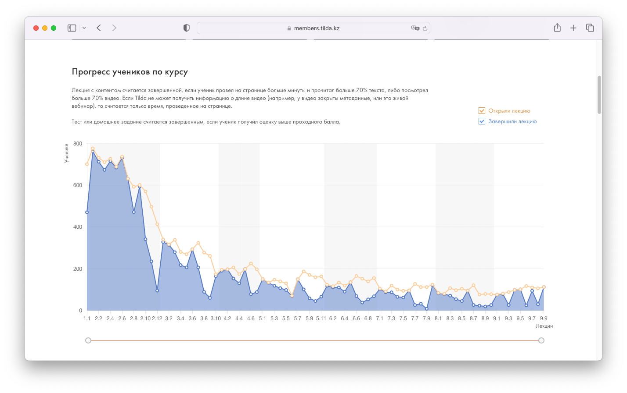The width and height of the screenshot is (627, 393).
Task: Open the sidebar options dropdown arrow
Action: click(x=84, y=28)
